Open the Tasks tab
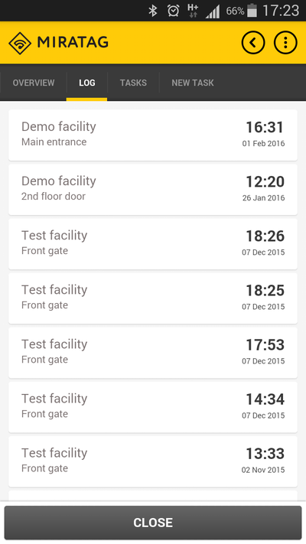 133,83
